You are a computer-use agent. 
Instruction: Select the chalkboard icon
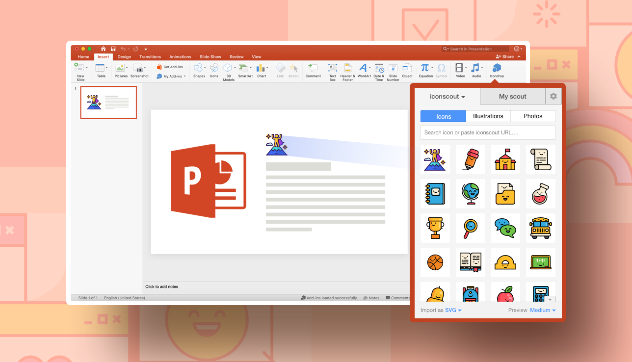pos(541,262)
